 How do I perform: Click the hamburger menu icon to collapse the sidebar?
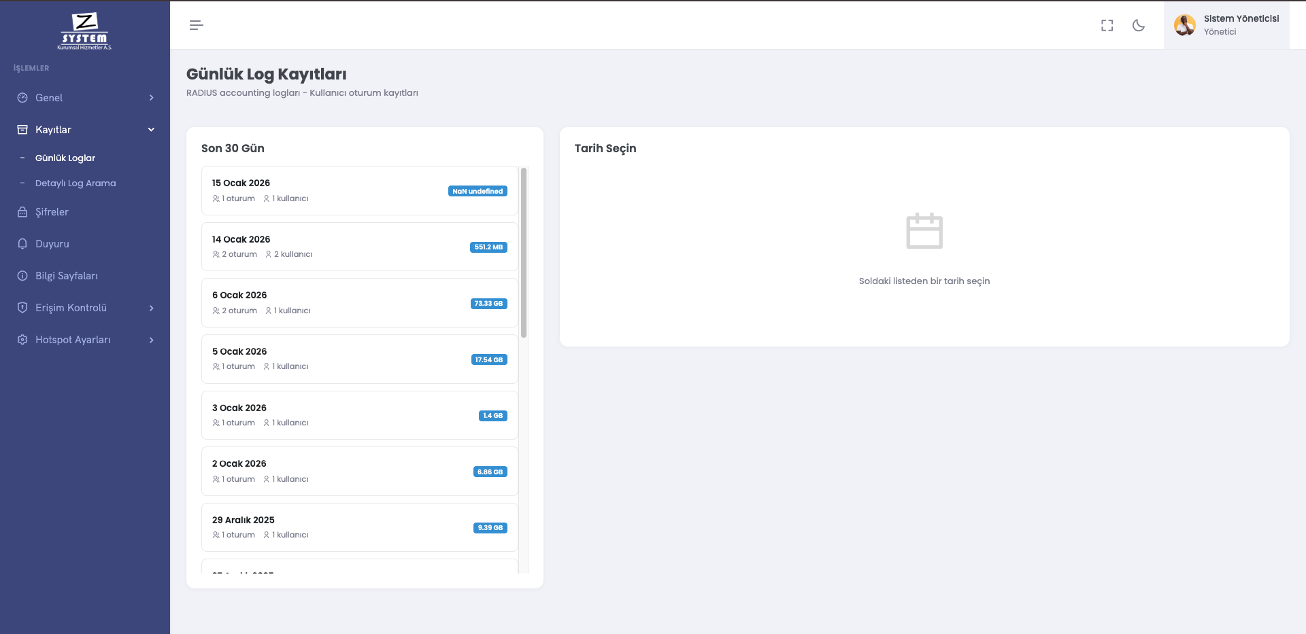(196, 25)
